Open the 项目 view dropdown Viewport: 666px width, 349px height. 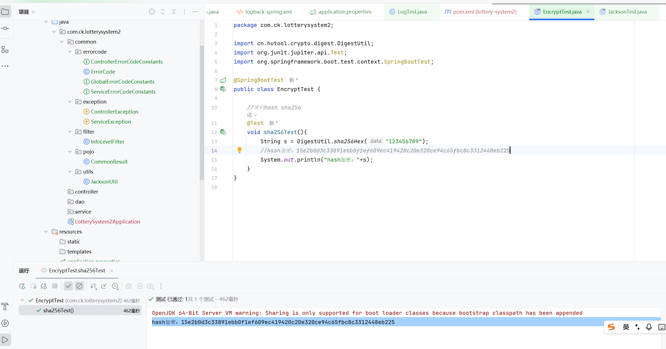[27, 12]
